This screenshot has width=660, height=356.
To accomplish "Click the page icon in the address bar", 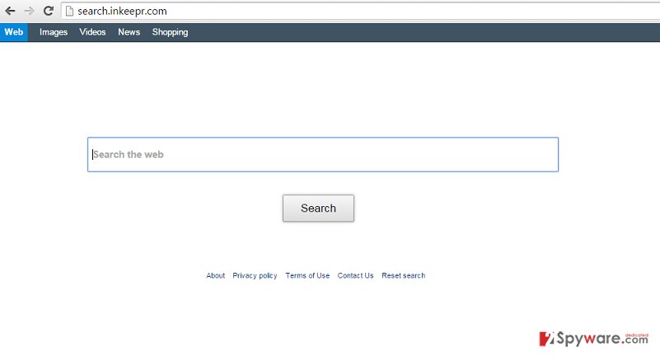I will (x=69, y=12).
